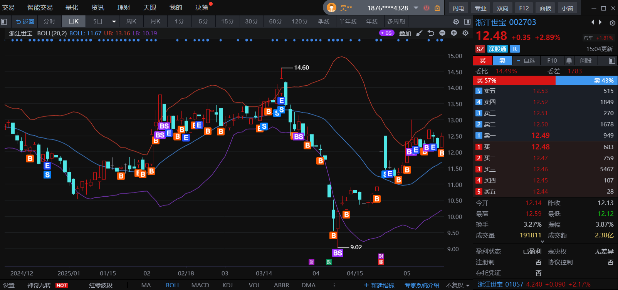The width and height of the screenshot is (618, 290).
Task: Zoom in chart with plus icon
Action: point(454,33)
